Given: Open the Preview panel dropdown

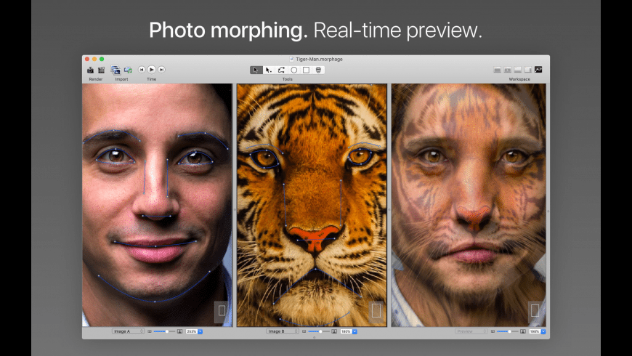Looking at the screenshot, I should 471,331.
